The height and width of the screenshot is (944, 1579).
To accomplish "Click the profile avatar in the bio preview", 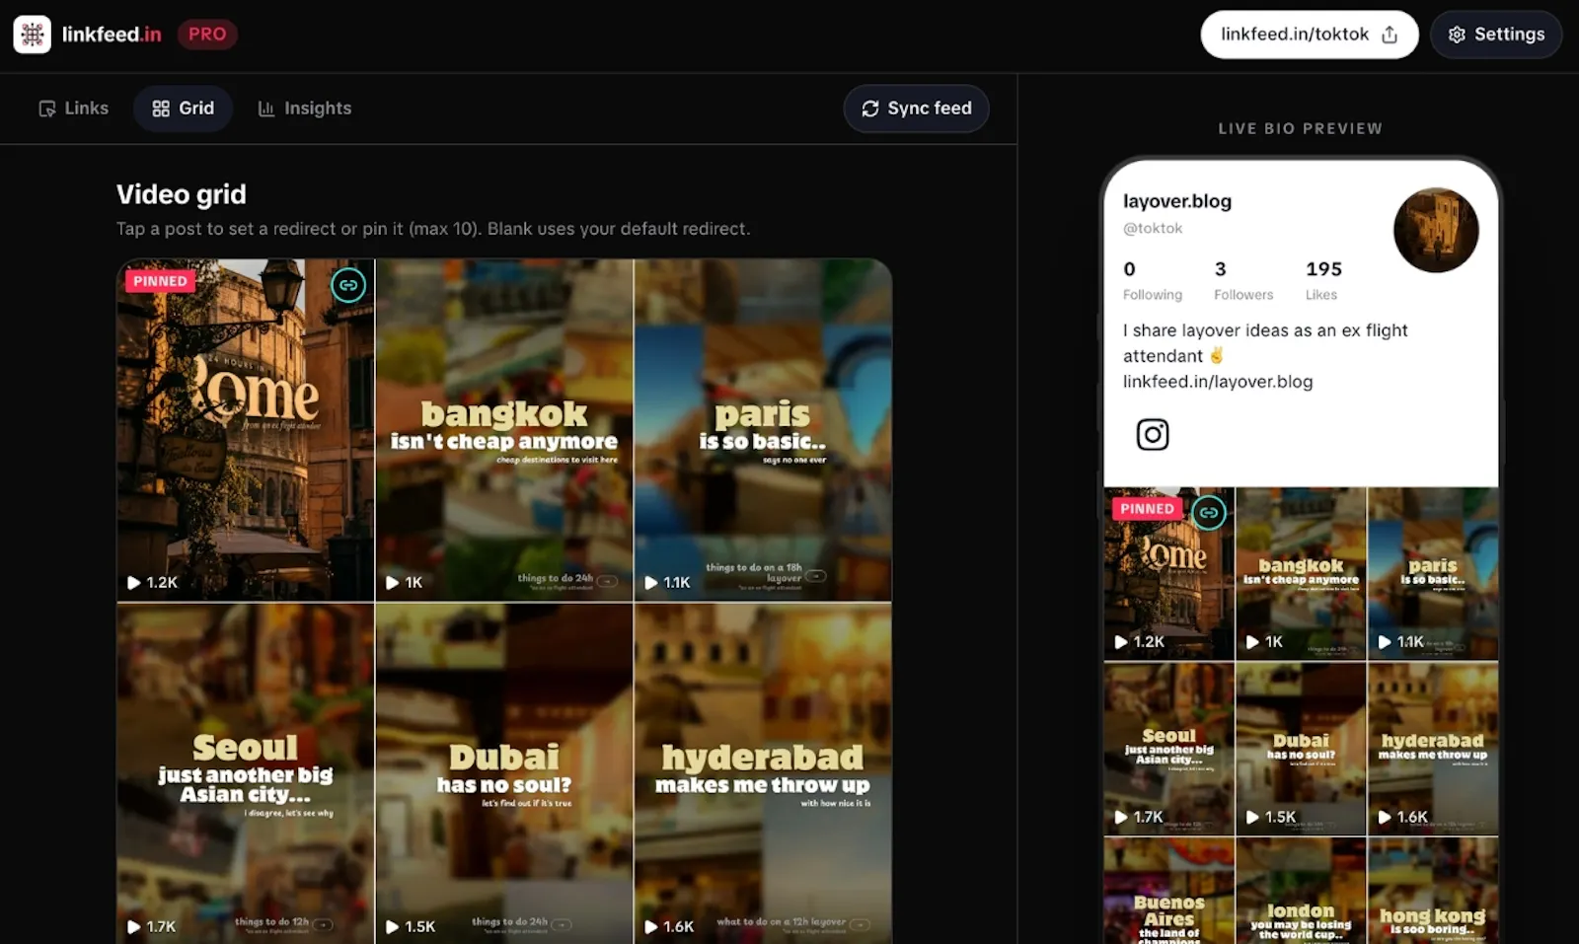I will pyautogui.click(x=1436, y=230).
